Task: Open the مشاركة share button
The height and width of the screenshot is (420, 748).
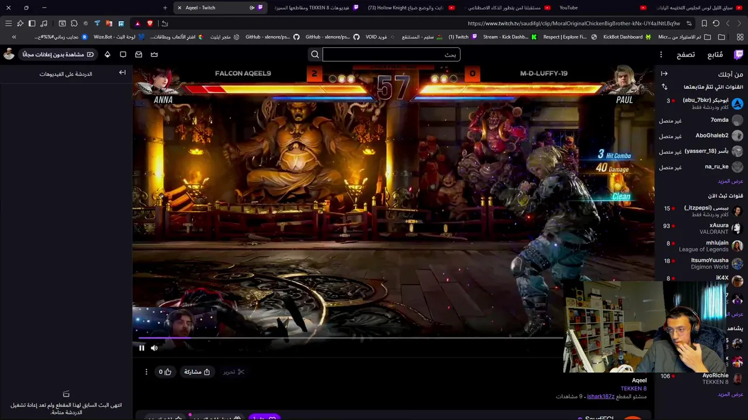Action: 197,372
